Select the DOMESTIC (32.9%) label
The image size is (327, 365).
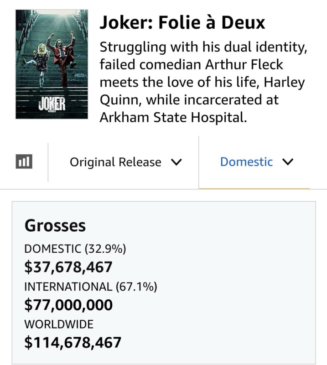coord(75,249)
